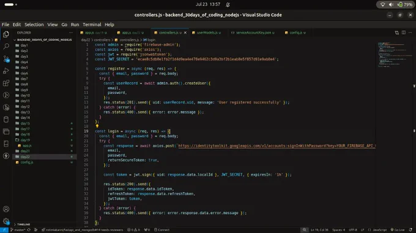Screen dimensions: 416x233
Task: Open the Explorer view in activity bar
Action: 6,34
